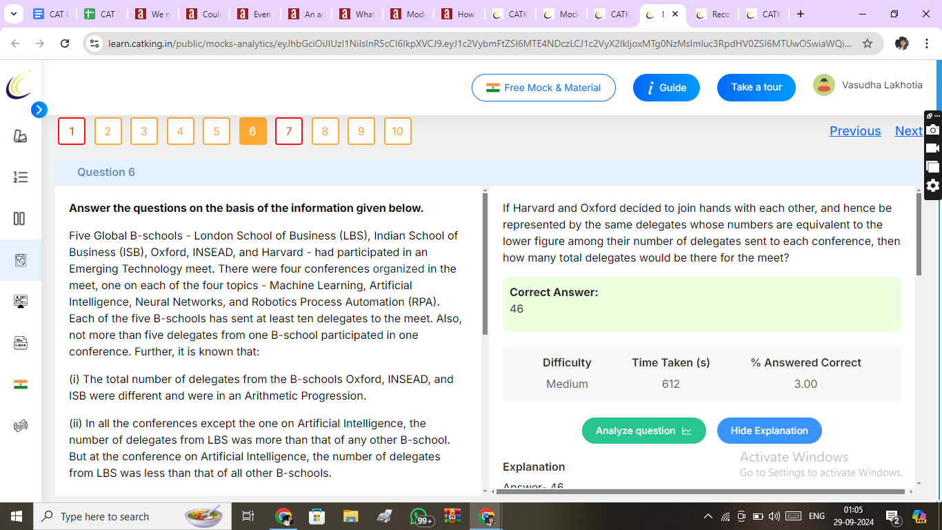Open the e-book icon in the sidebar
This screenshot has height=530, width=942.
(x=20, y=343)
